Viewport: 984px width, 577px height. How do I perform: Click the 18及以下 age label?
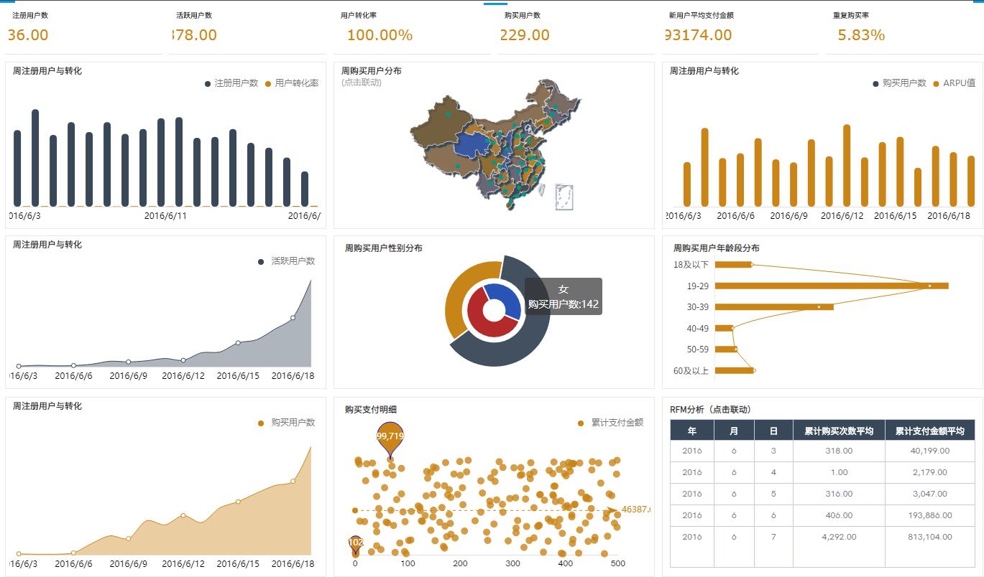691,265
